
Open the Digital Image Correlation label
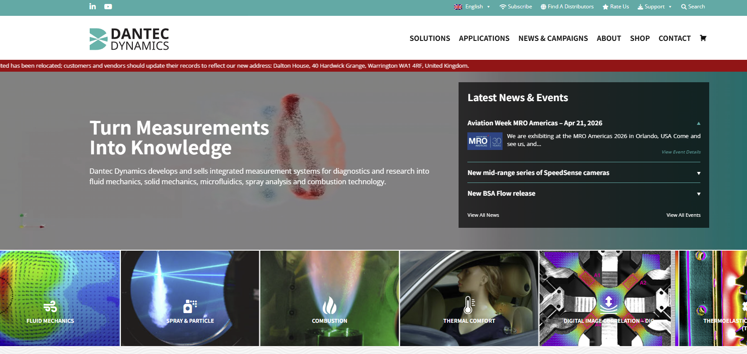[x=609, y=321]
